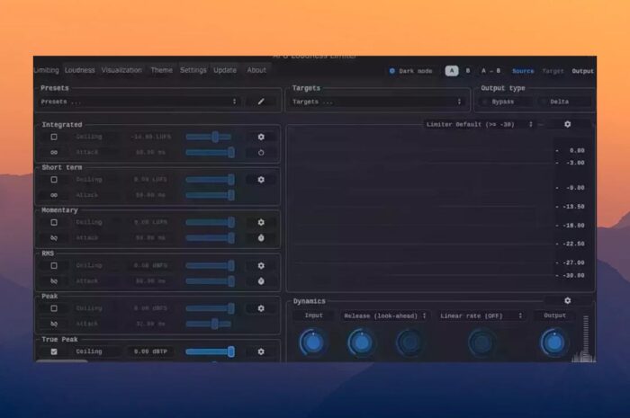
Task: Open the Momentary section gear settings
Action: (x=261, y=222)
